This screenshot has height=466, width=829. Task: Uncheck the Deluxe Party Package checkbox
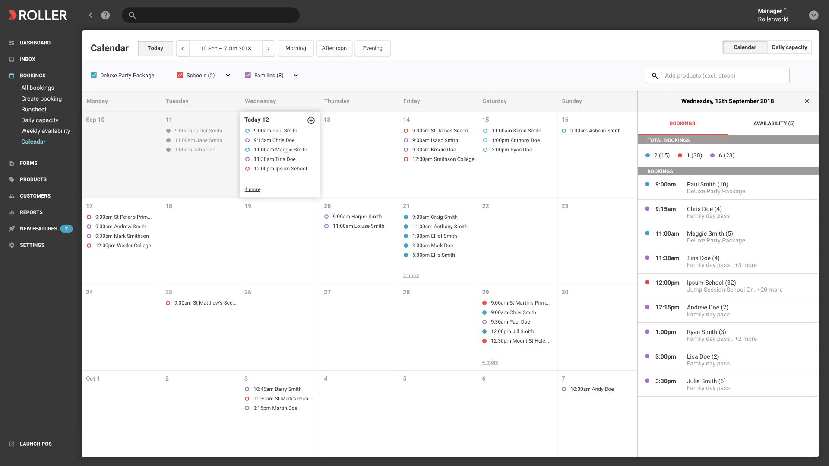tap(94, 75)
